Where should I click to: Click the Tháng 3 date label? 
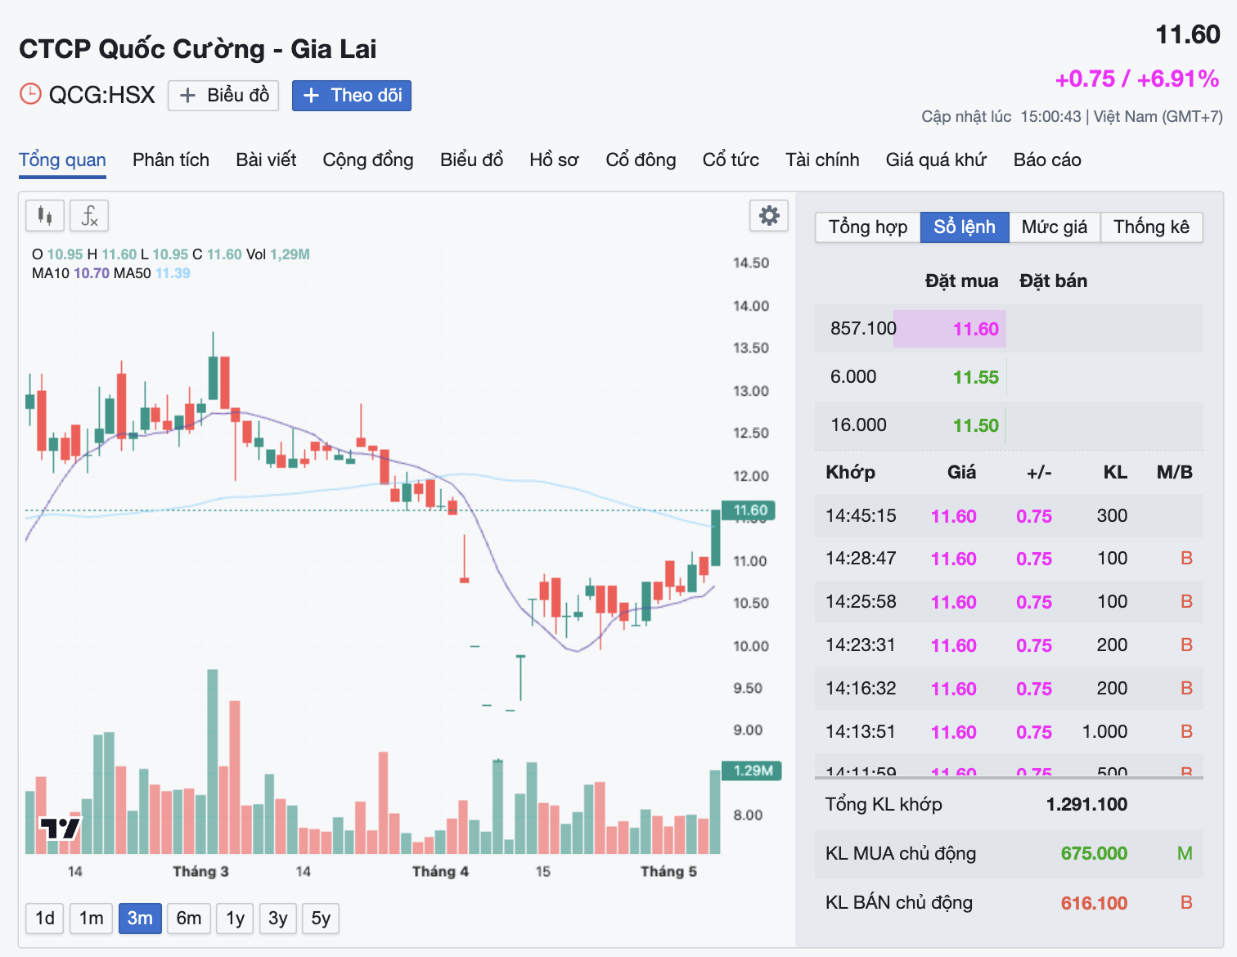tap(200, 872)
